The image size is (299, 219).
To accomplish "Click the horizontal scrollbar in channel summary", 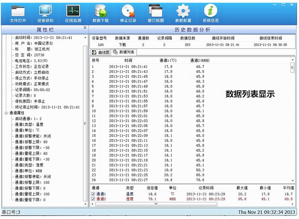I will (155, 204).
